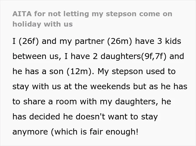This screenshot has height=146, width=196.
Task: Click the title's second line "holiday with us"
Action: coord(43,24)
